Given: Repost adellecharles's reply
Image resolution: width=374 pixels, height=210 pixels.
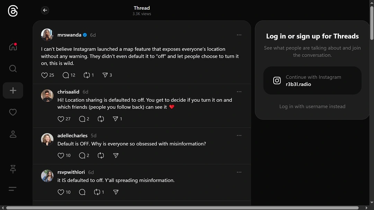Looking at the screenshot, I should click(101, 155).
